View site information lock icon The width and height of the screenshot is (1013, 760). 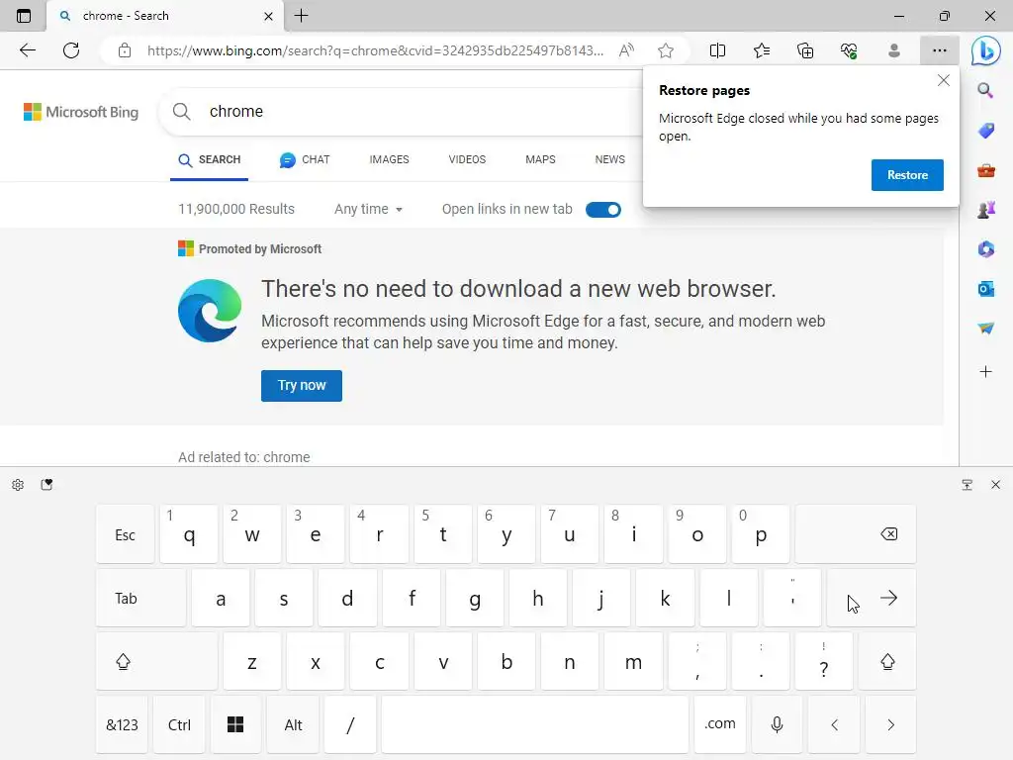(125, 50)
